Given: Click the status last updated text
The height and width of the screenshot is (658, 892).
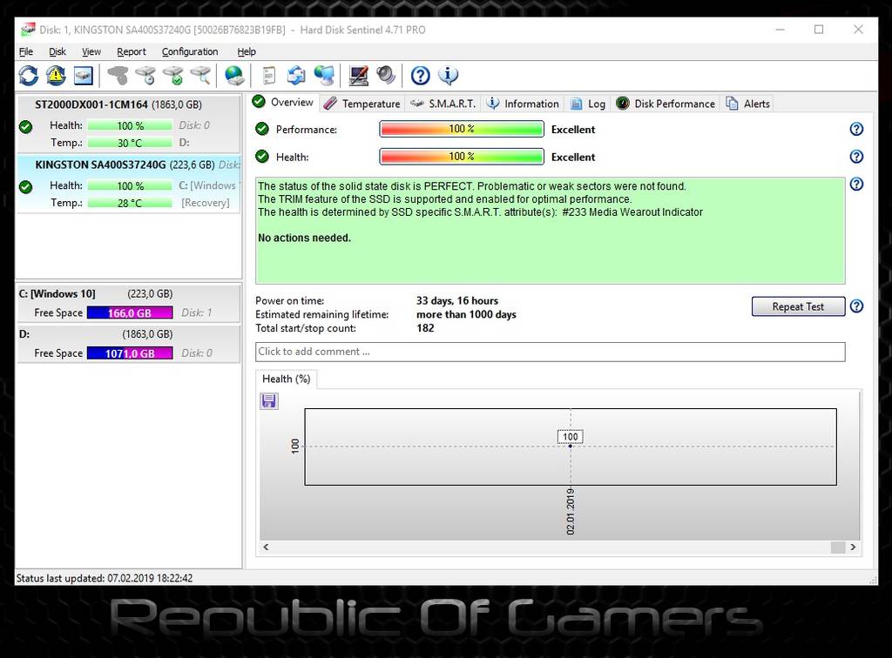Looking at the screenshot, I should click(x=105, y=579).
